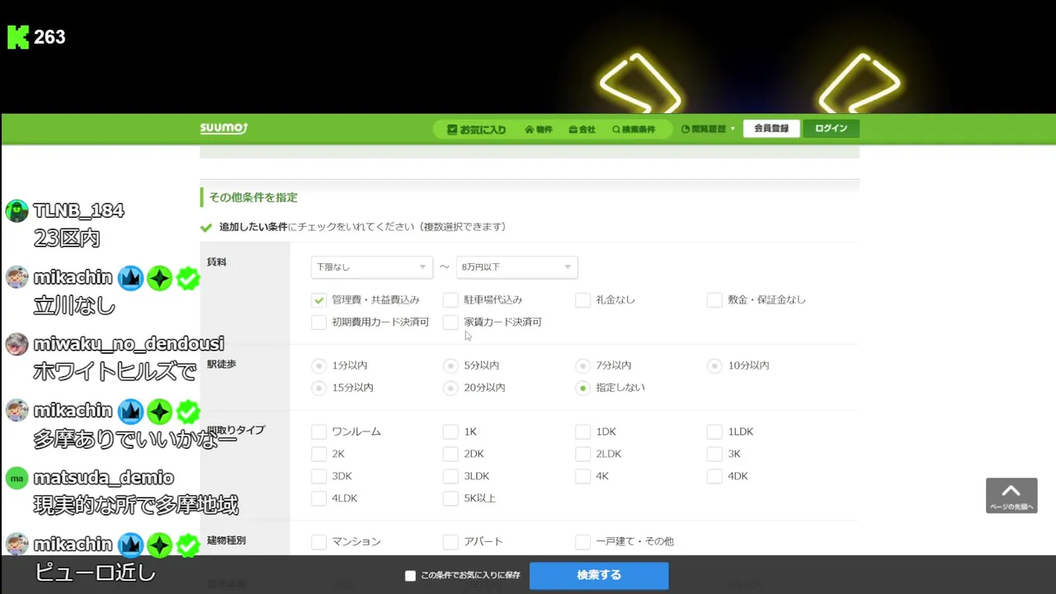Expand 閲覧履歴 dropdown in header

point(708,130)
